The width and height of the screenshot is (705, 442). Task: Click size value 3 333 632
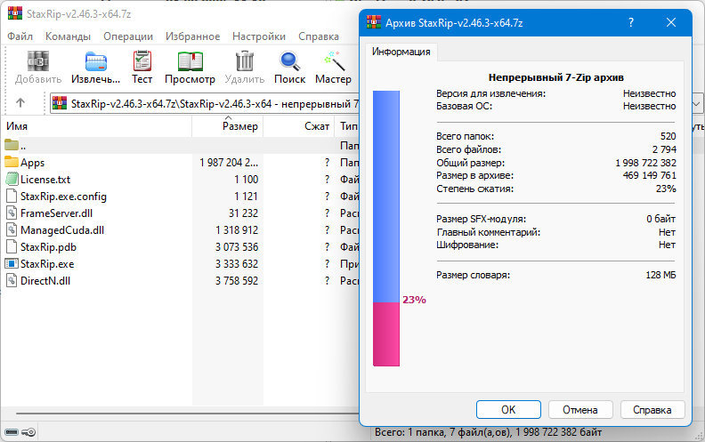click(237, 263)
